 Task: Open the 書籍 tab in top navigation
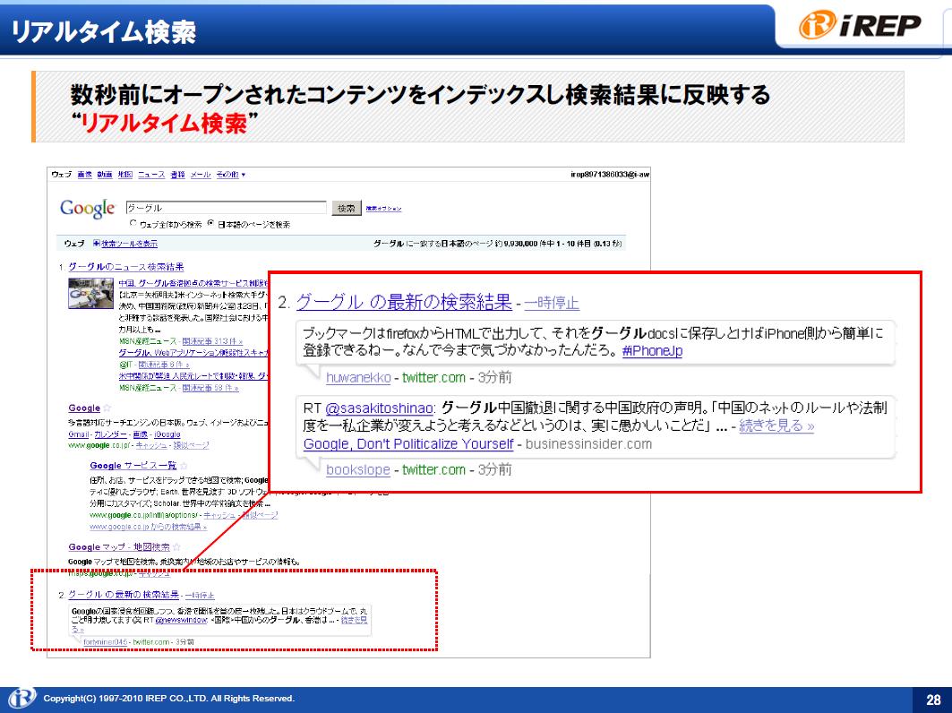(x=177, y=175)
